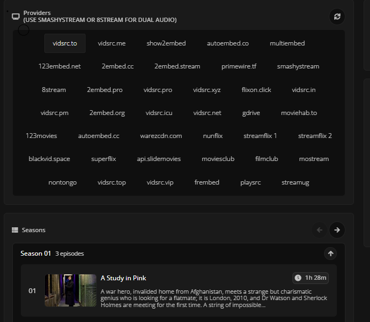
Task: Go to previous season arrow
Action: [x=320, y=230]
